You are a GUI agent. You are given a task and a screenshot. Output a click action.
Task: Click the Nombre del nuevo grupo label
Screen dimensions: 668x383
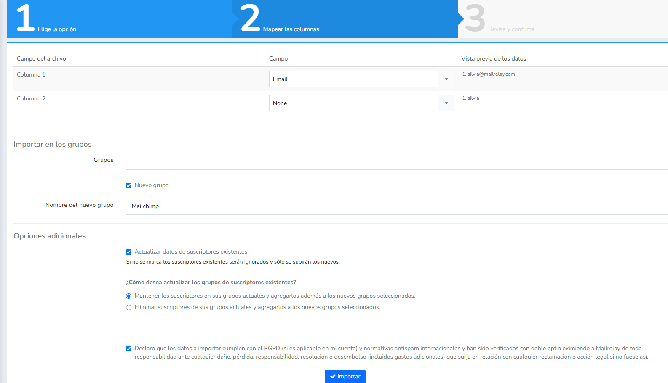(x=80, y=205)
